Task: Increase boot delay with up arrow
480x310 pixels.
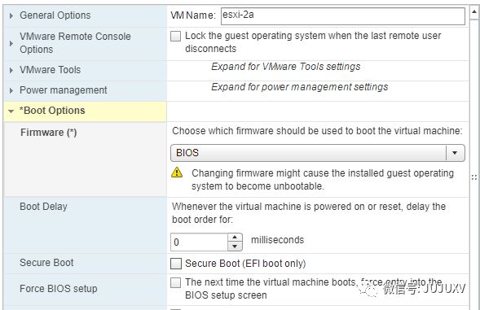Action: click(x=235, y=238)
